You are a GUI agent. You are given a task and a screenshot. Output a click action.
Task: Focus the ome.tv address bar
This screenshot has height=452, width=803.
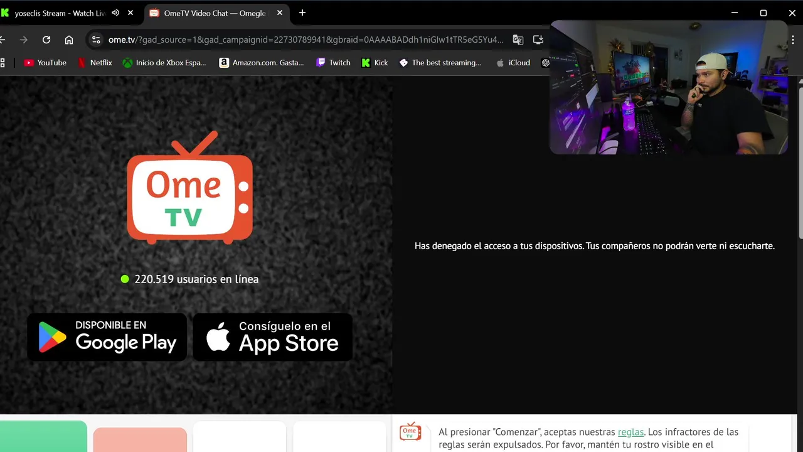tap(306, 40)
